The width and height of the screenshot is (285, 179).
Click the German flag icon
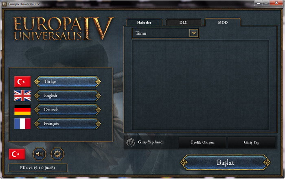pyautogui.click(x=22, y=110)
